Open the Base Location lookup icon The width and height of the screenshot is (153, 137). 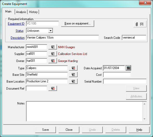(73, 81)
